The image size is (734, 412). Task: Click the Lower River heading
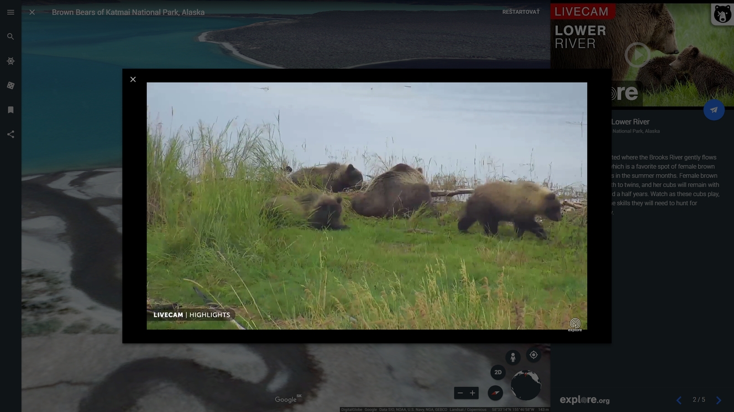(x=630, y=122)
